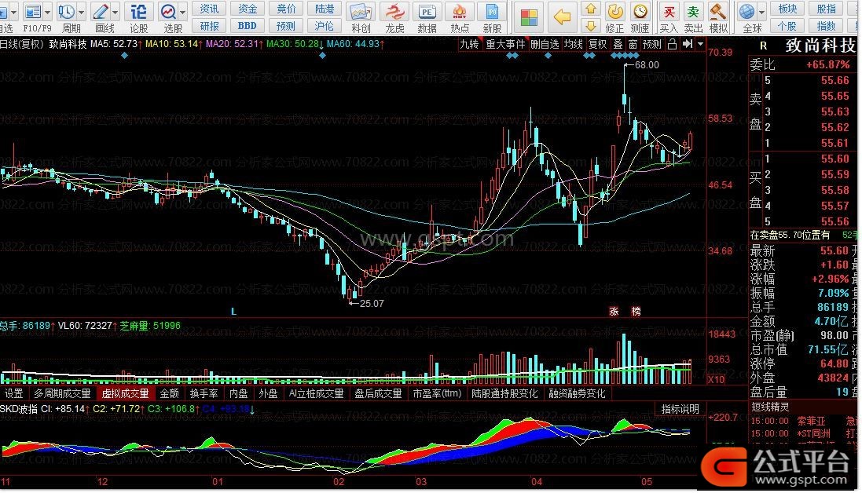Switch to the 内盘 tab

point(239,393)
